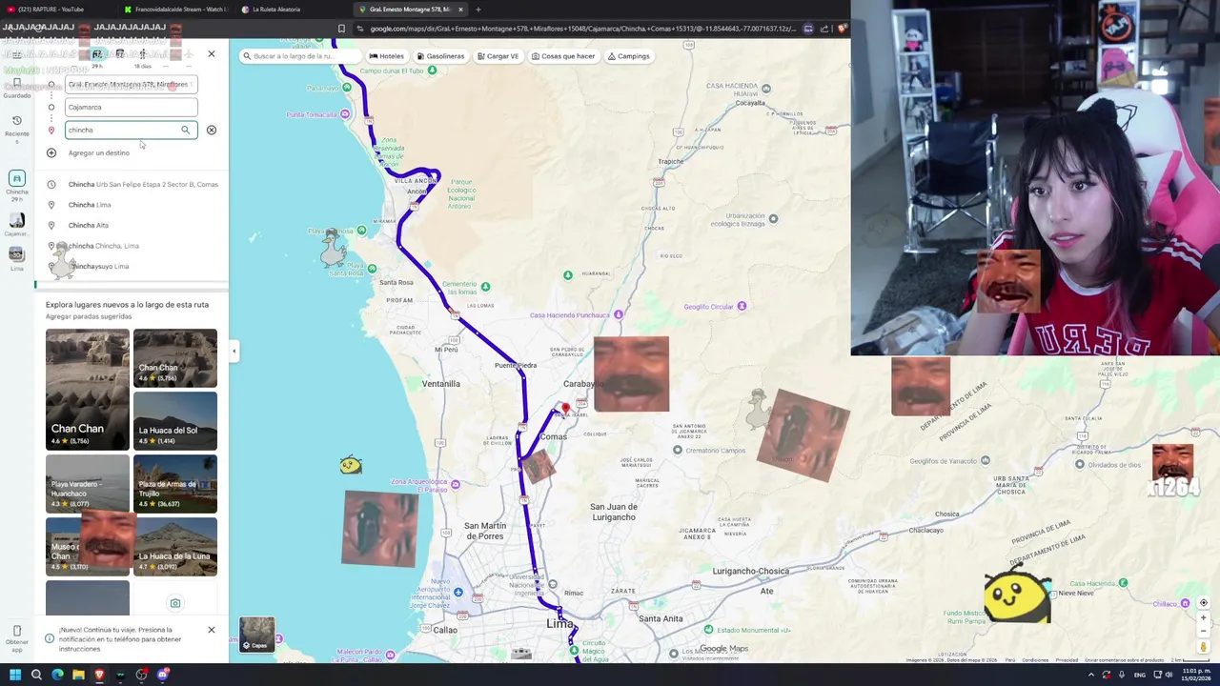Viewport: 1220px width, 686px height.
Task: Open La Huaca de la Luna card
Action: coord(174,546)
